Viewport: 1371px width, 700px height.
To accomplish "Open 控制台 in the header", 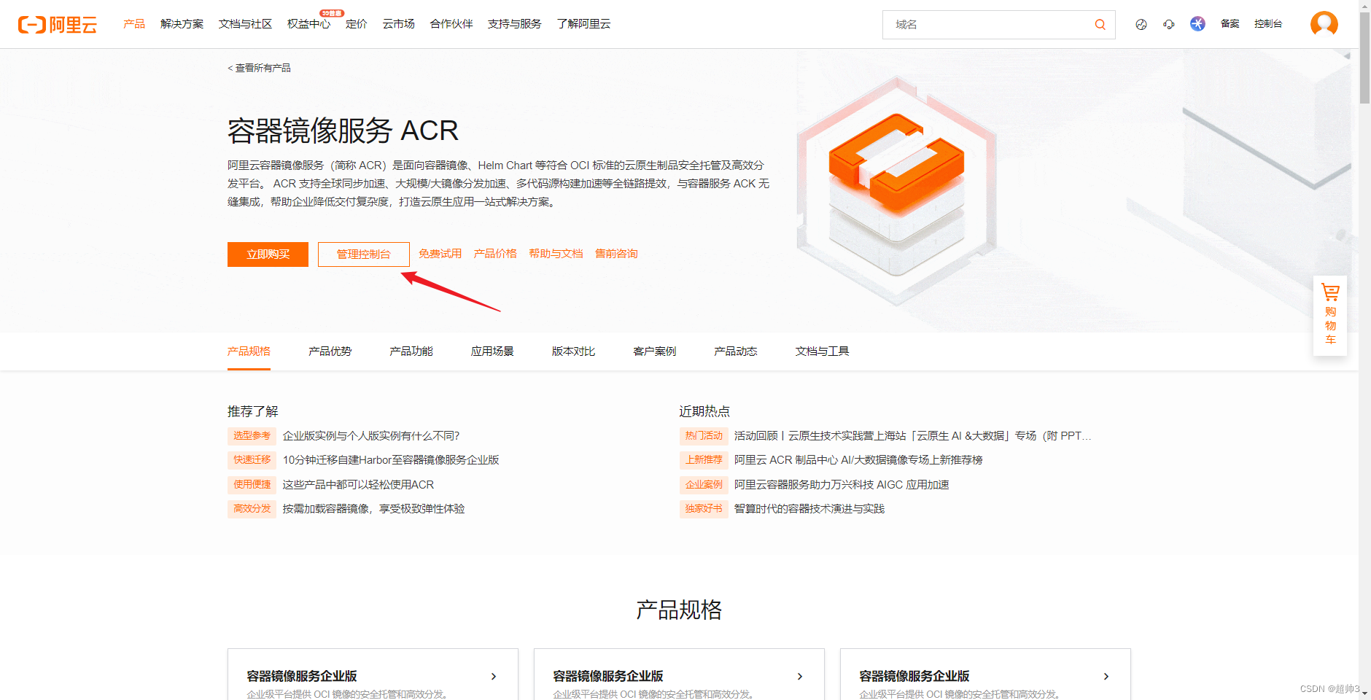I will [1268, 24].
